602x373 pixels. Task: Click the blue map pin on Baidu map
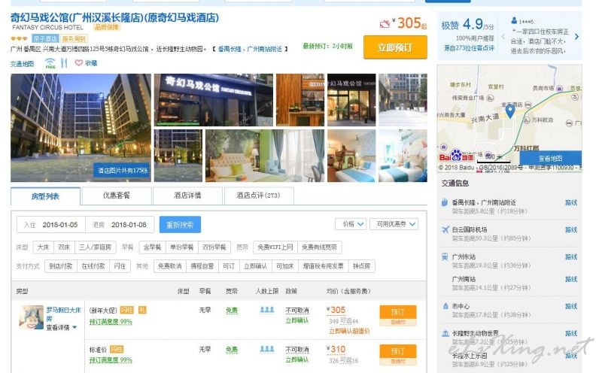point(509,111)
